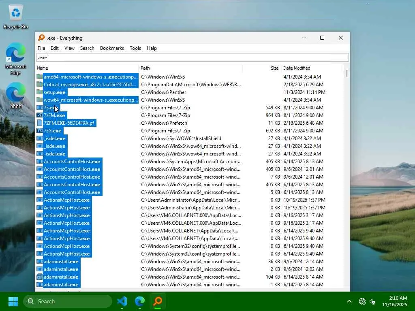Viewport: 415px width, 311px height.
Task: Select the 7z.exe file name
Action: point(51,108)
